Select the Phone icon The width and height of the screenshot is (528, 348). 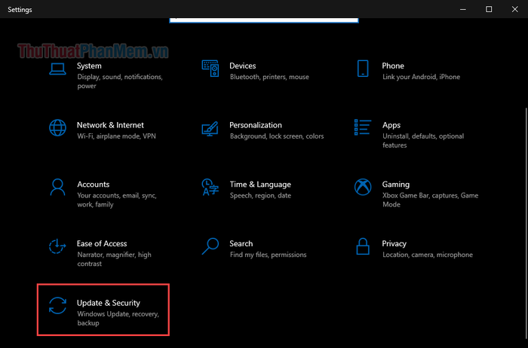363,69
